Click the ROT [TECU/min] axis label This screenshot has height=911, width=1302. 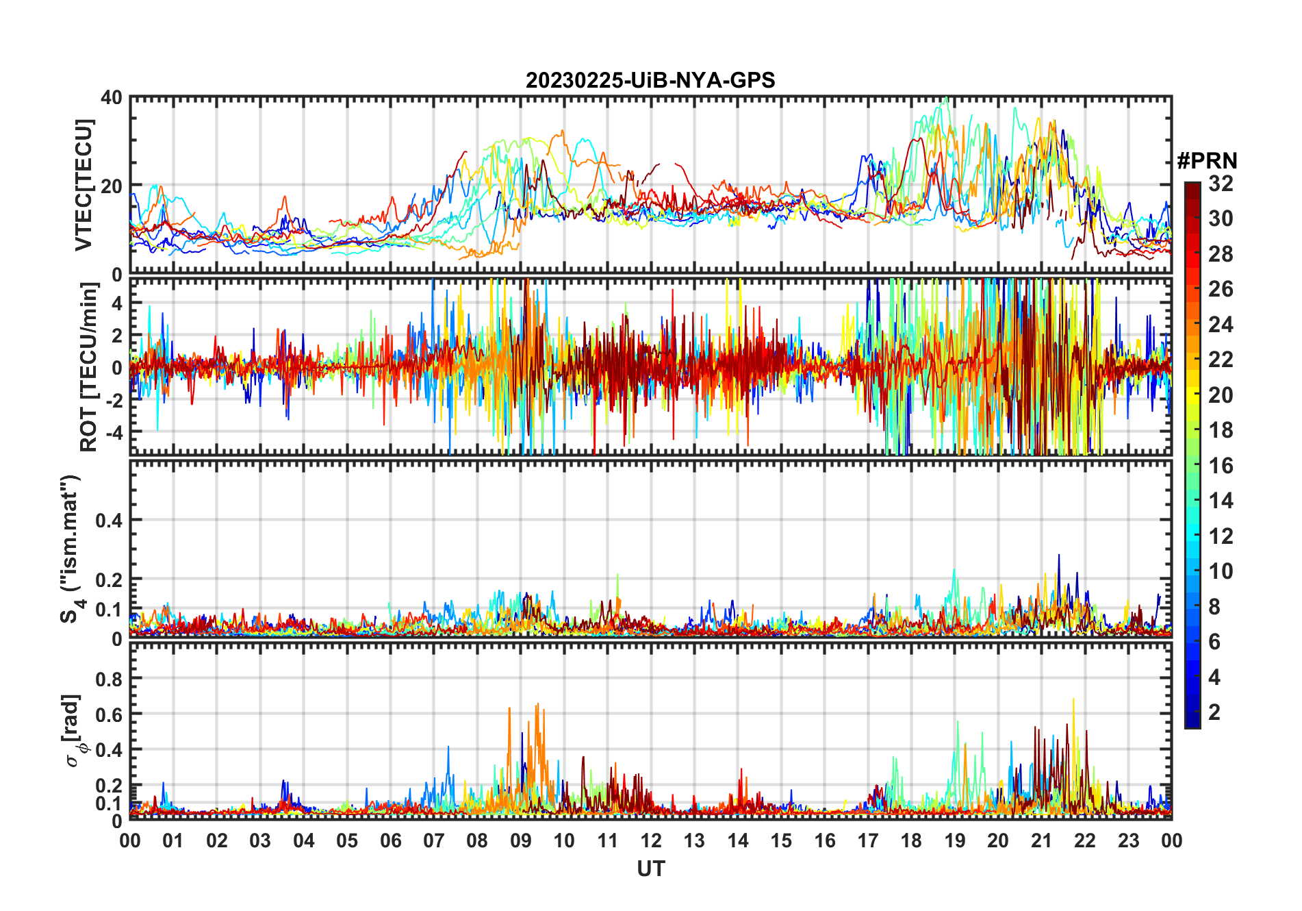tap(88, 367)
